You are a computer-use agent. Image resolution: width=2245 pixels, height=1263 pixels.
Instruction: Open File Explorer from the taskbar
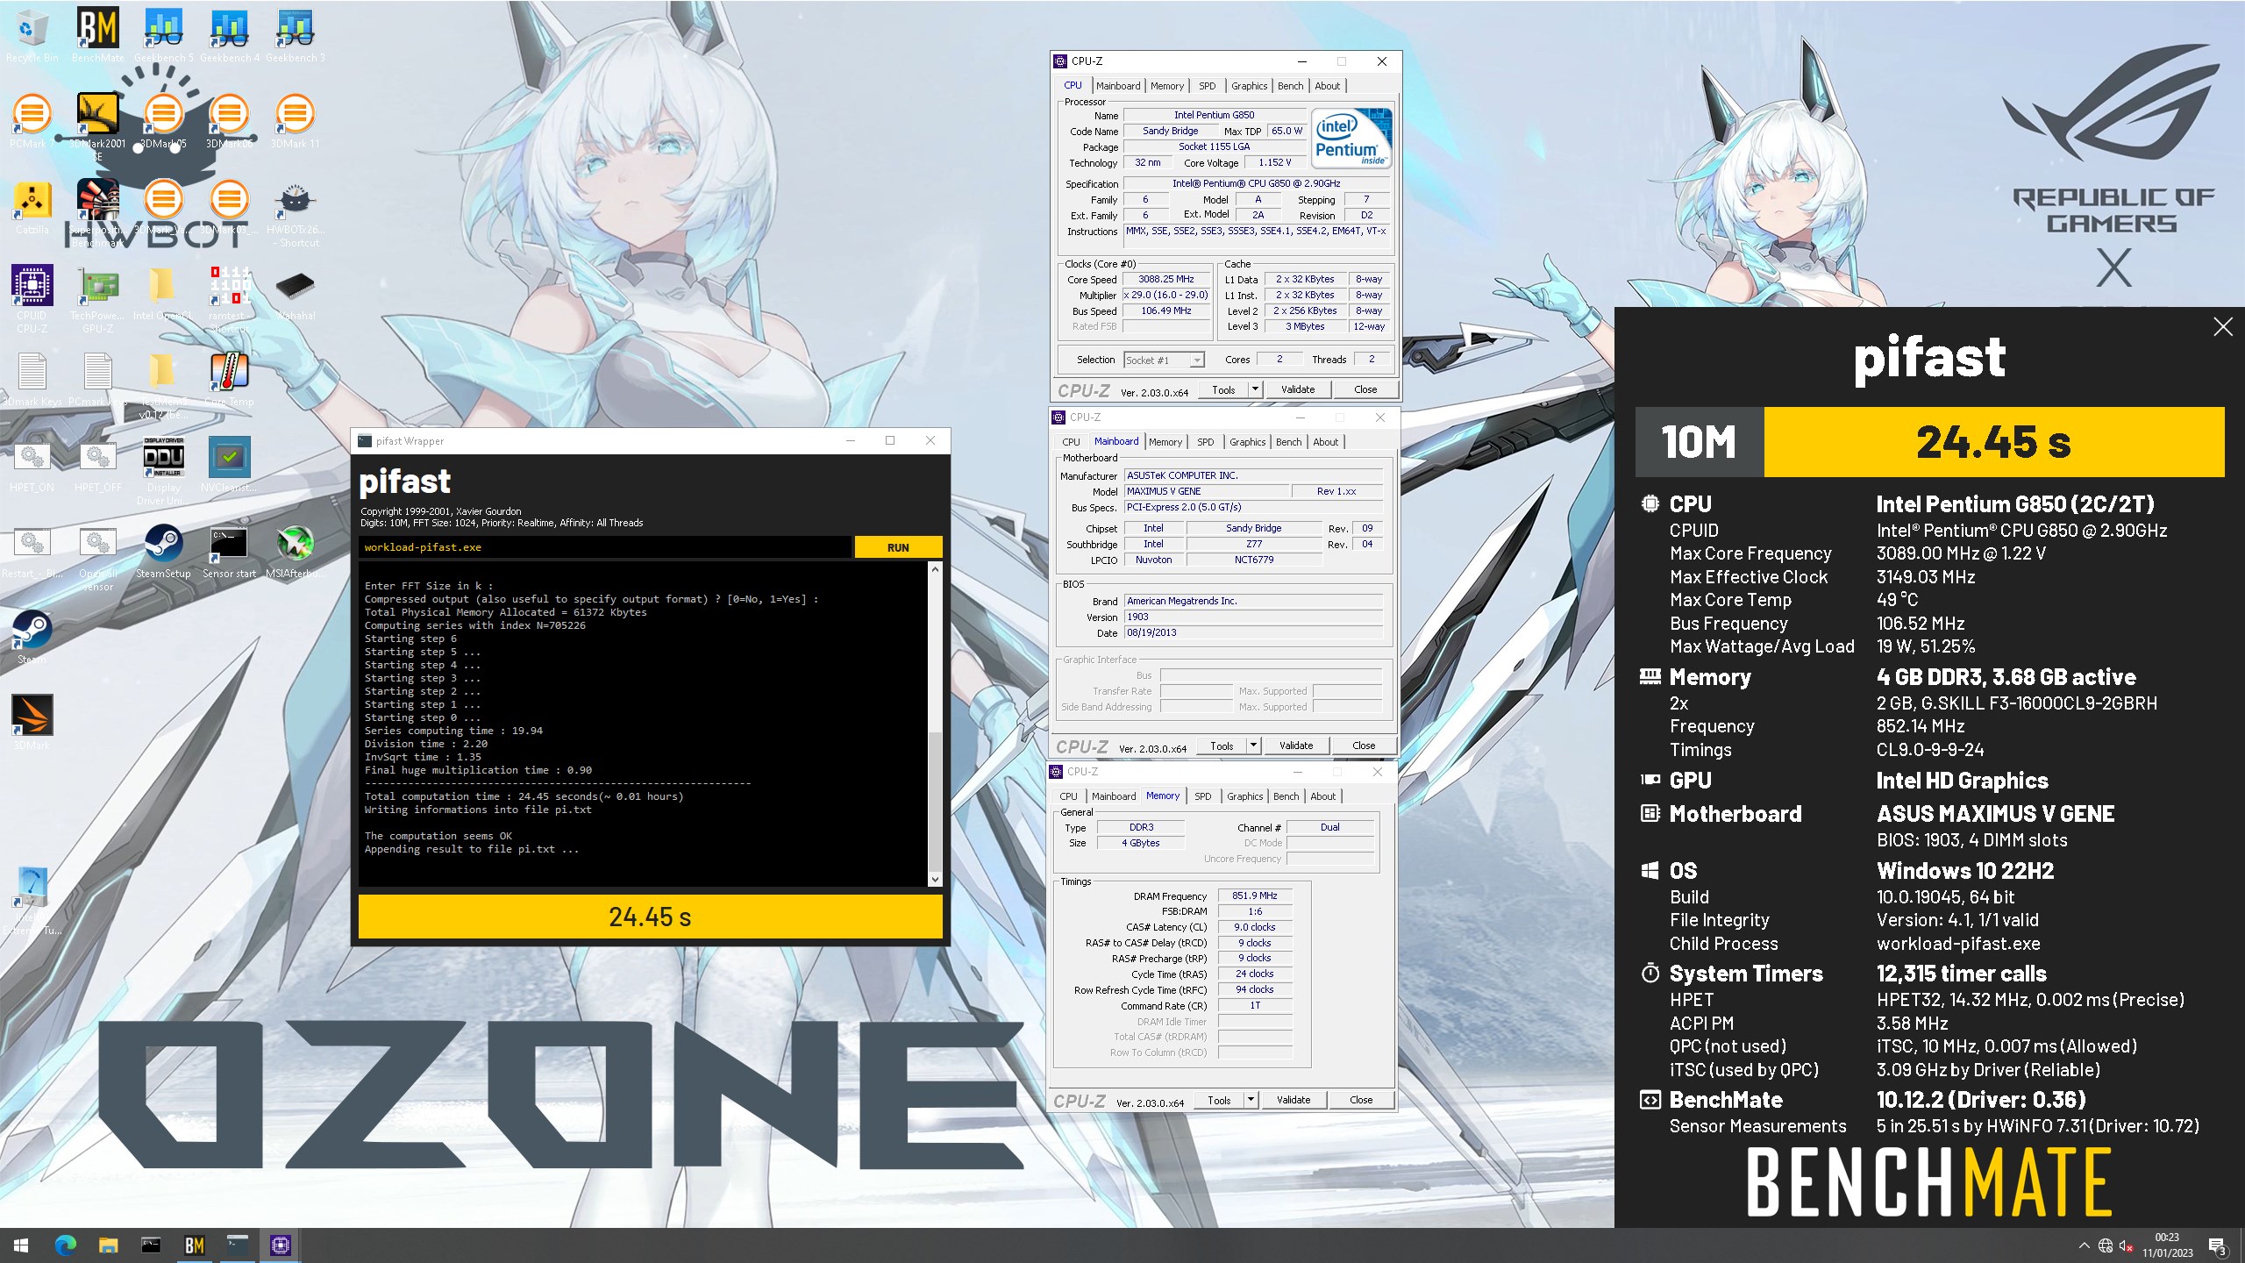(108, 1245)
